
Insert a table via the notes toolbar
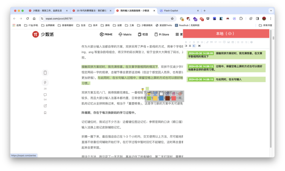point(233,42)
